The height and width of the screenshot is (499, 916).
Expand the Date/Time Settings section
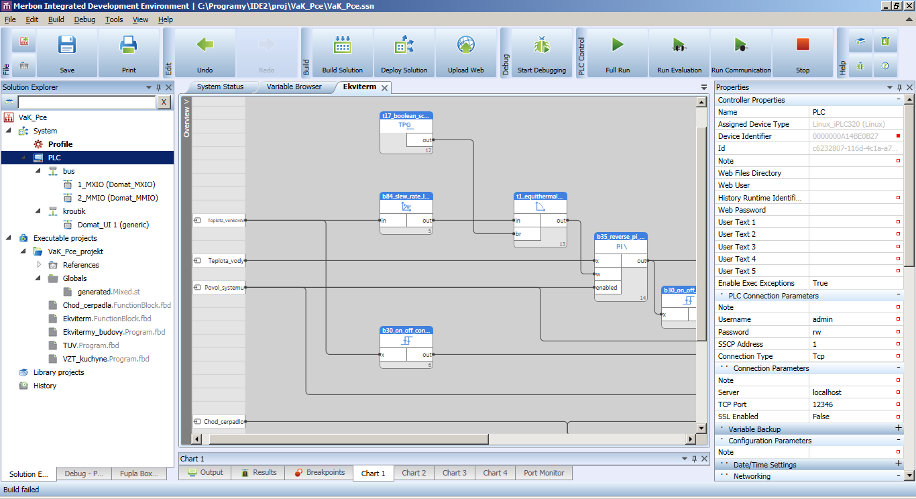pos(899,464)
